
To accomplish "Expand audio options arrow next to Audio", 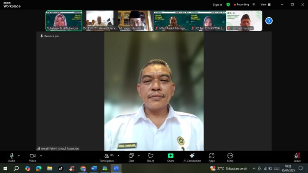I will coord(19,156).
